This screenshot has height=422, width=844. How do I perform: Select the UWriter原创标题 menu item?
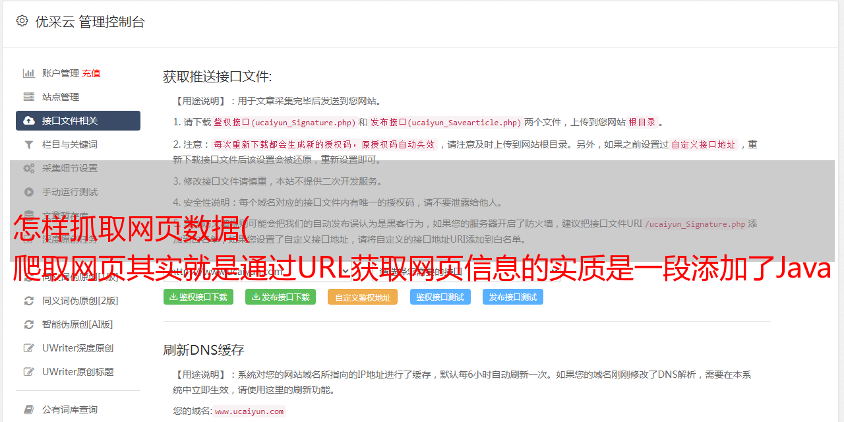78,372
